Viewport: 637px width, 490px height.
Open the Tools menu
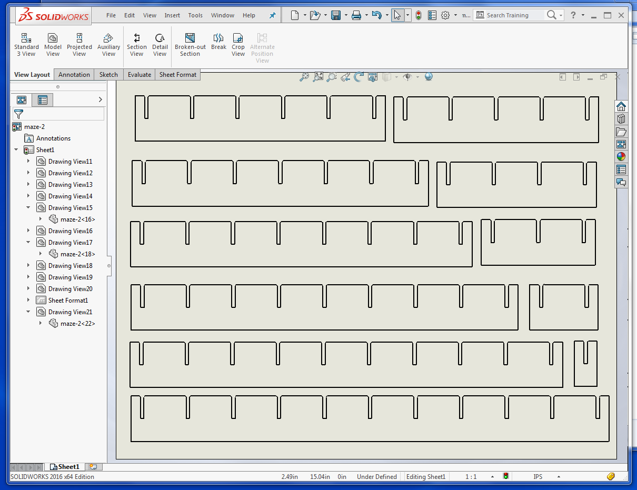pos(195,15)
